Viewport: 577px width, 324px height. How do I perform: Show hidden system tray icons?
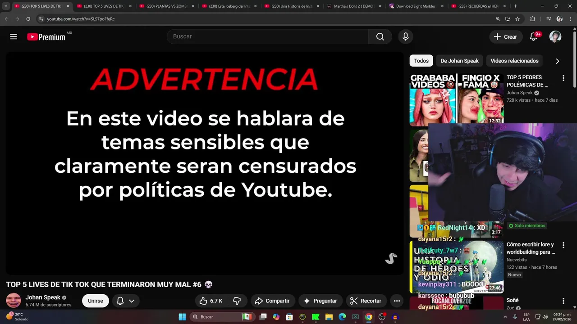(x=505, y=317)
